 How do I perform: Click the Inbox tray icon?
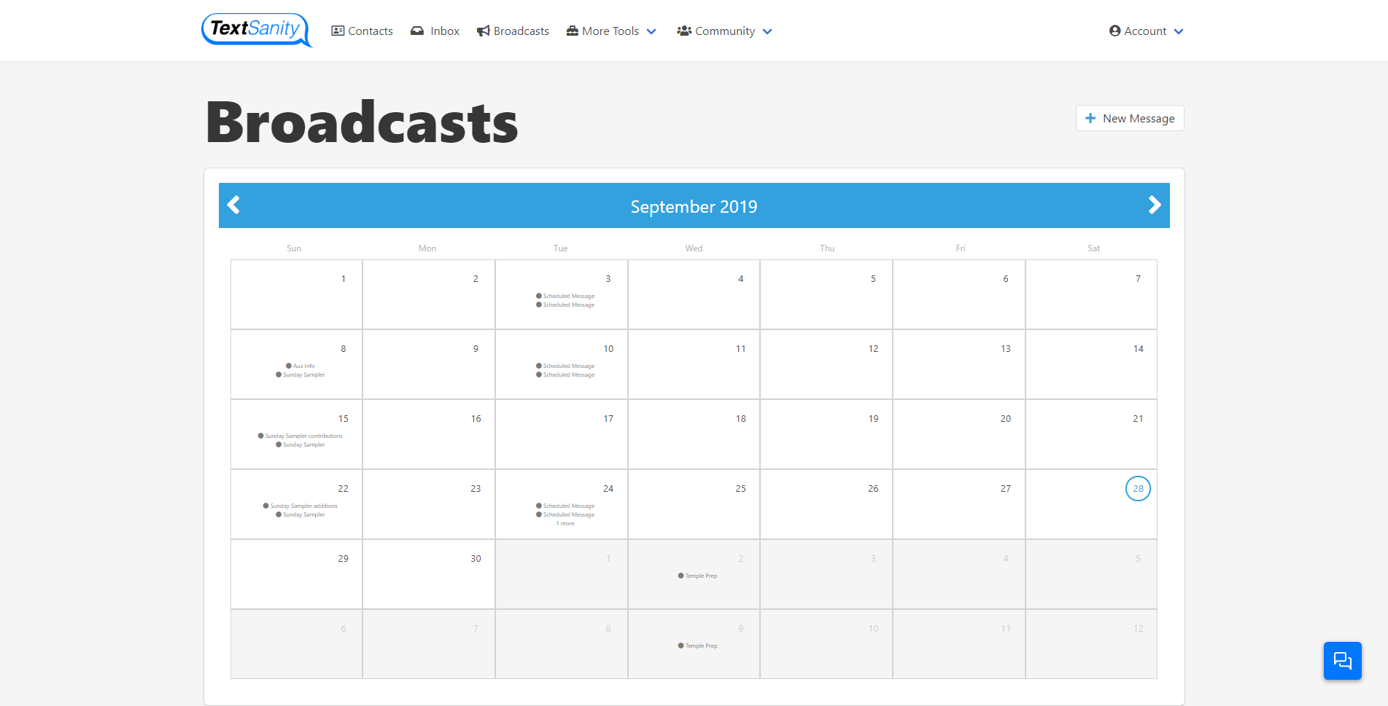[417, 31]
